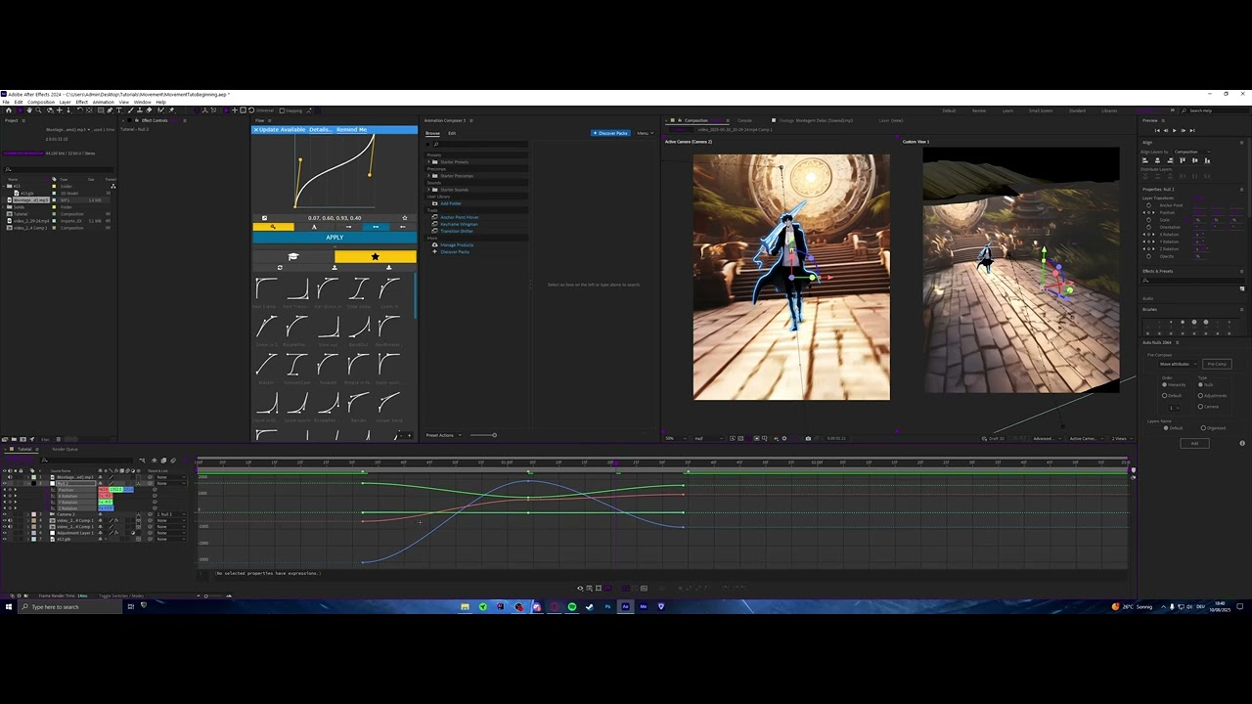Select the Pen tool
1252x704 pixels.
click(110, 110)
